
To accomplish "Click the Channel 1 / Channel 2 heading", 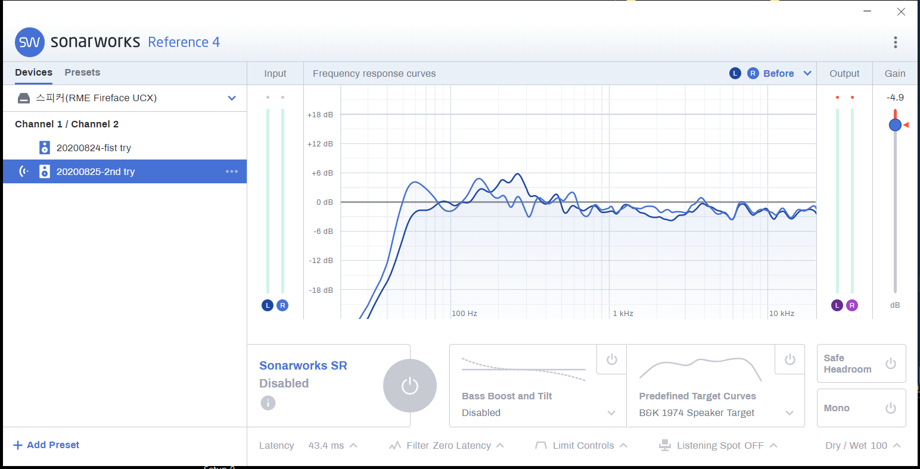I will tap(67, 124).
